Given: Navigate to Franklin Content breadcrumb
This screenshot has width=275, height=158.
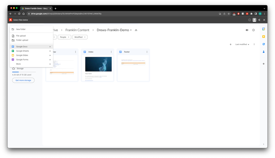Looking at the screenshot, I should pos(77,30).
